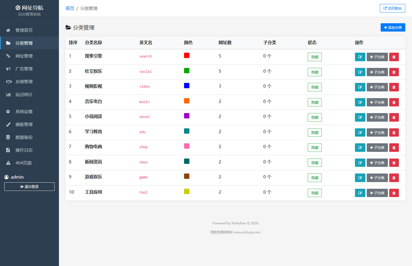Click the 添加分类 button
This screenshot has width=412, height=266.
pos(393,28)
